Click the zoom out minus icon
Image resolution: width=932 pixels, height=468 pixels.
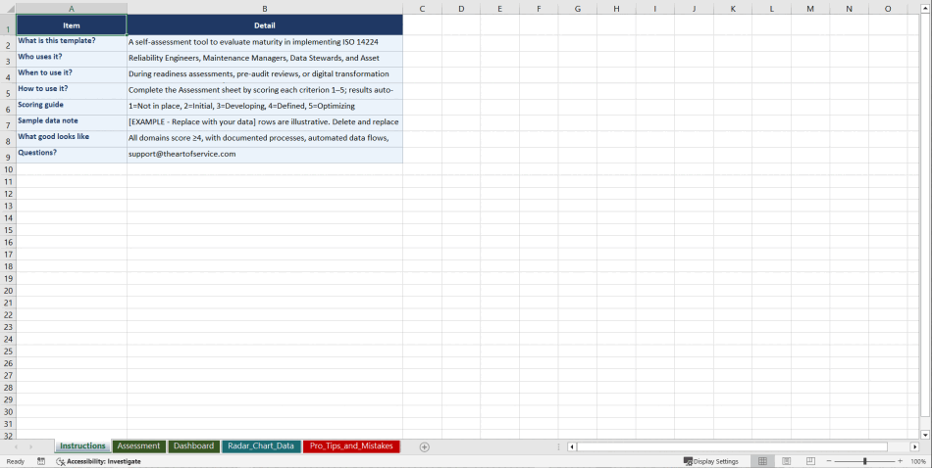pos(829,461)
